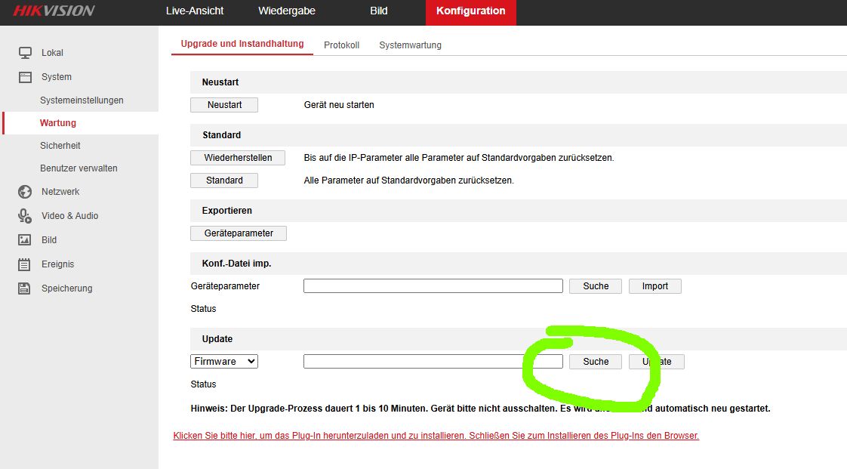847x469 pixels.
Task: Click the Netzwerk globe icon
Action: coord(25,192)
